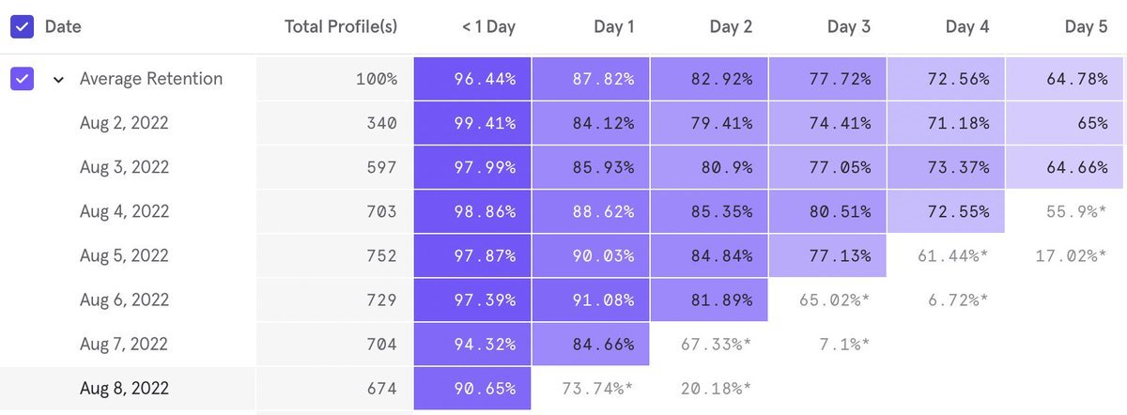Click the 80.51% Day 3 cell
The height and width of the screenshot is (415, 1127).
(826, 212)
